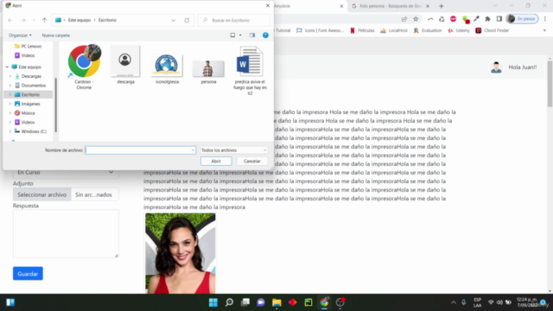The width and height of the screenshot is (553, 311).
Task: Click the En pausa profile button
Action: coord(522,19)
